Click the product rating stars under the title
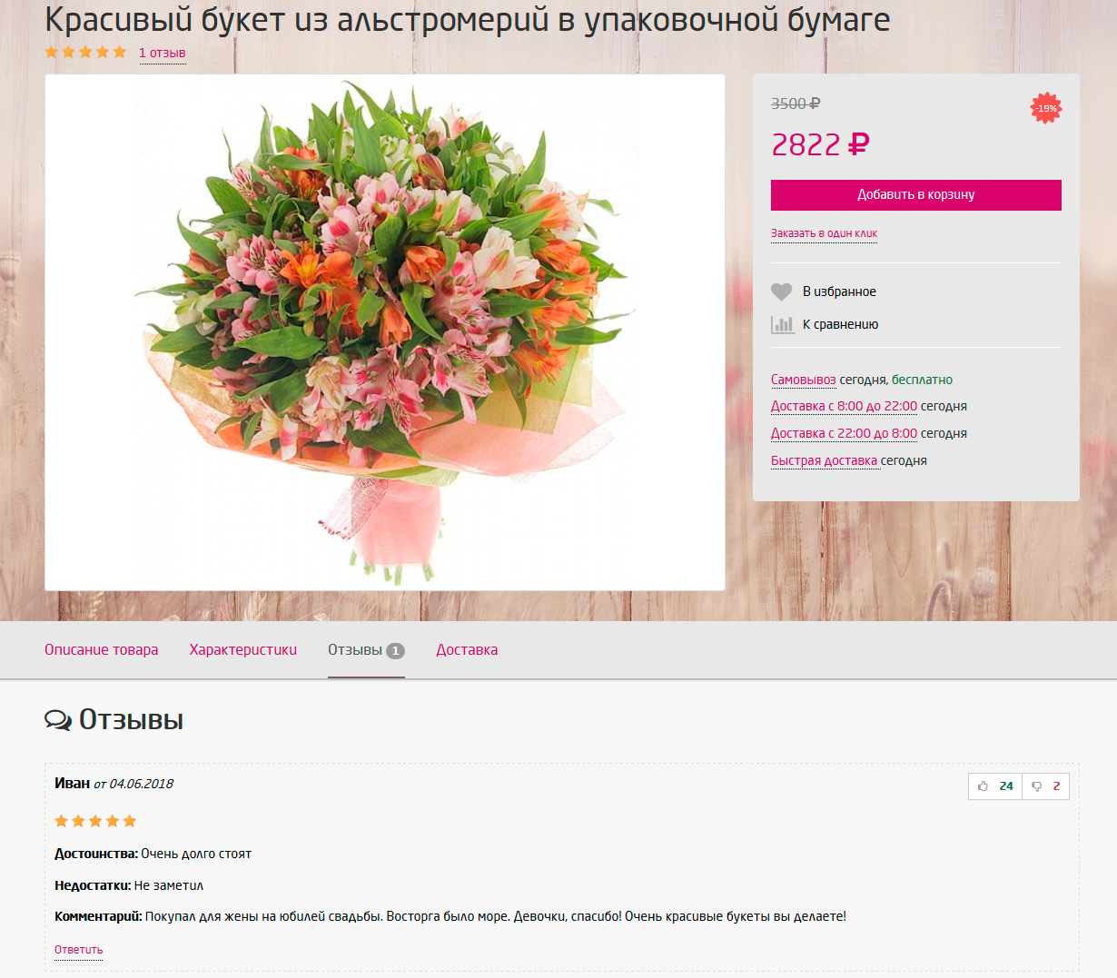Screen dimensions: 1117x978 pos(85,53)
